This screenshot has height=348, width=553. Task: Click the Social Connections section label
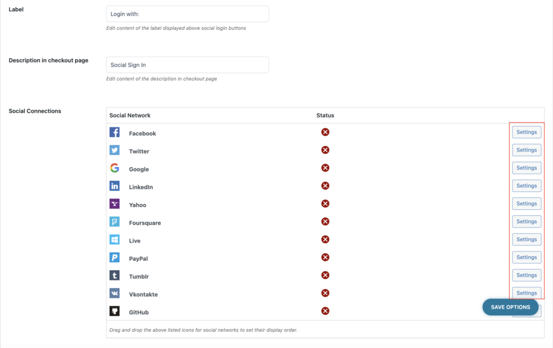pos(35,111)
